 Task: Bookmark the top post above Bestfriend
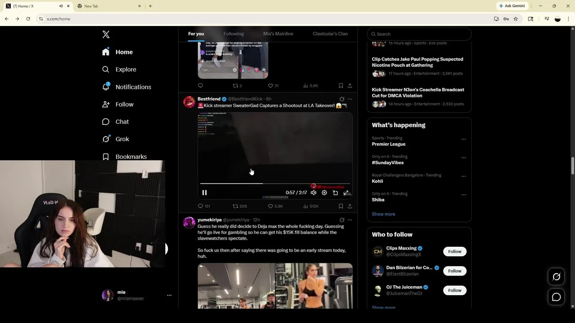341,86
